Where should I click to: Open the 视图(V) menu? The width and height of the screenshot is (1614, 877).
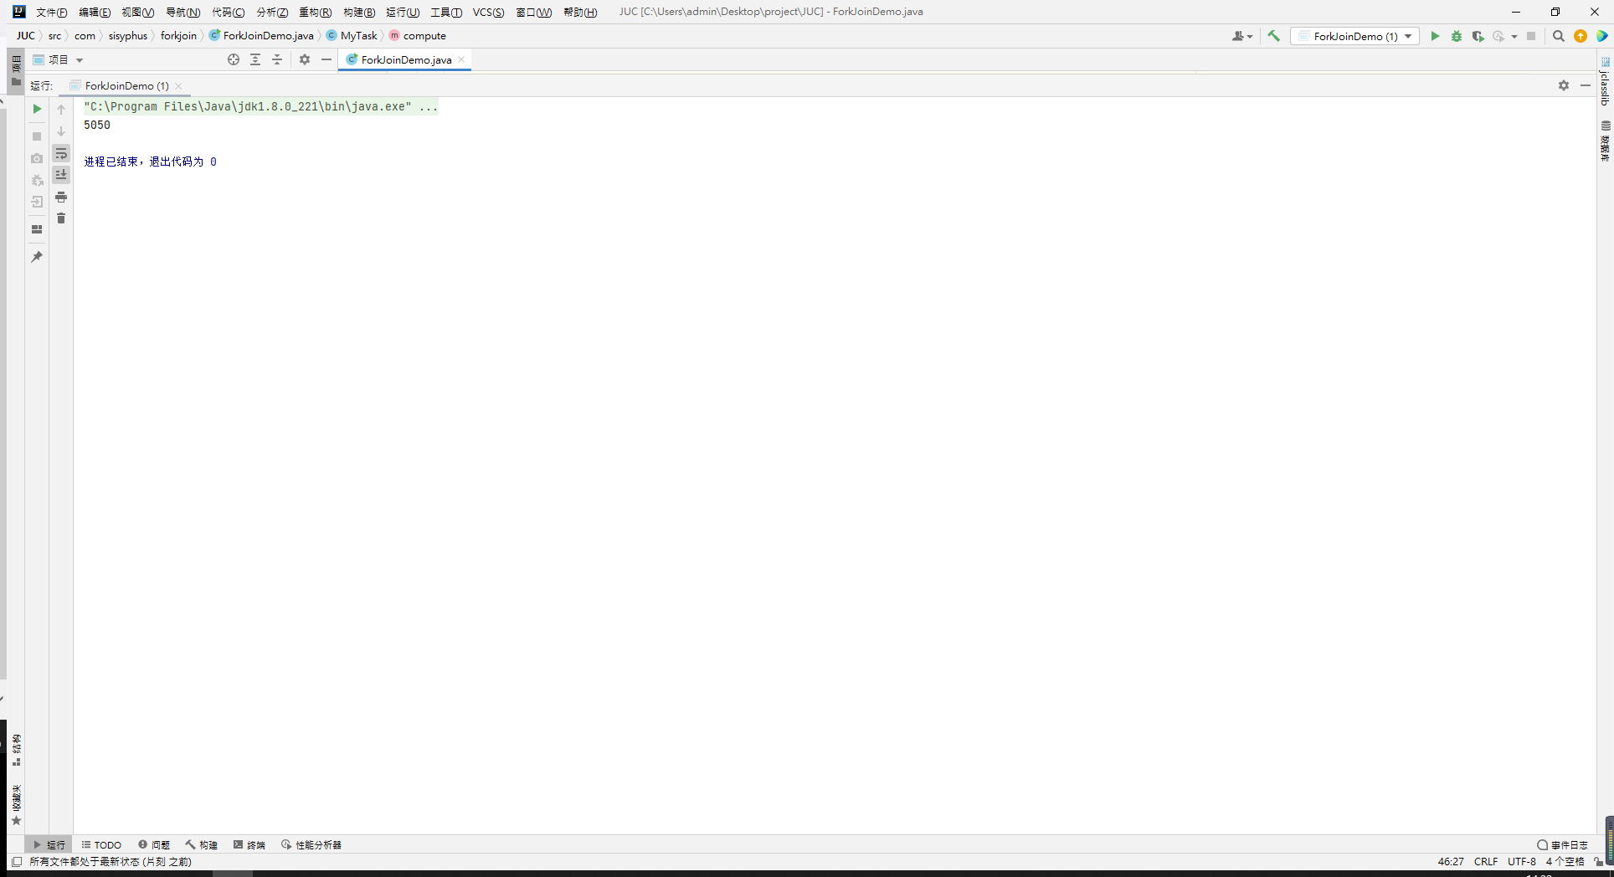pyautogui.click(x=138, y=12)
